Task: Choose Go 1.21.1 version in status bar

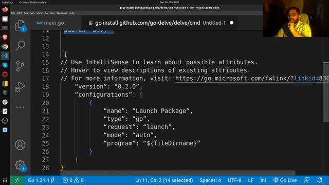Action: pyautogui.click(x=41, y=180)
